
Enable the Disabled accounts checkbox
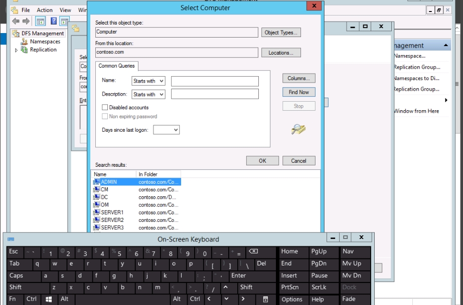tap(105, 108)
